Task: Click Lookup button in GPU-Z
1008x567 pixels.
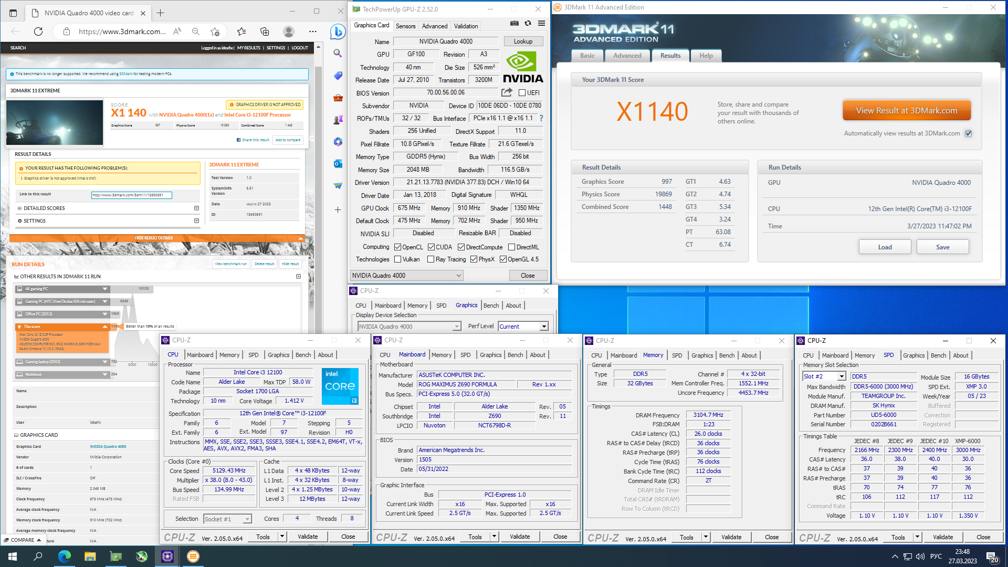Action: pyautogui.click(x=523, y=41)
